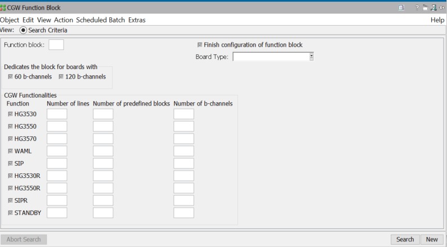Click the Function block input field
The width and height of the screenshot is (447, 247).
56,44
